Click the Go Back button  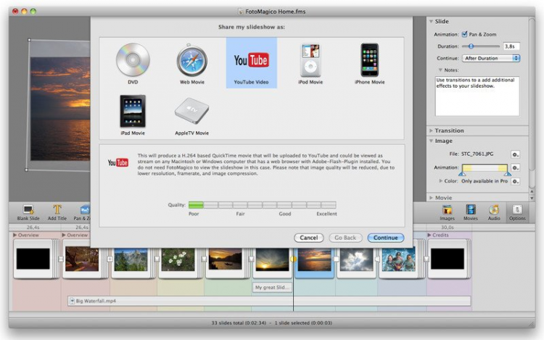(x=345, y=238)
